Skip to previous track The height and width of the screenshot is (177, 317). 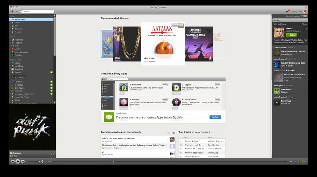tap(13, 161)
